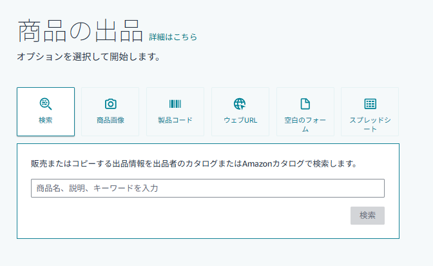
Task: Focus the 商品名、説明、キーワードを入力 field
Action: 207,189
